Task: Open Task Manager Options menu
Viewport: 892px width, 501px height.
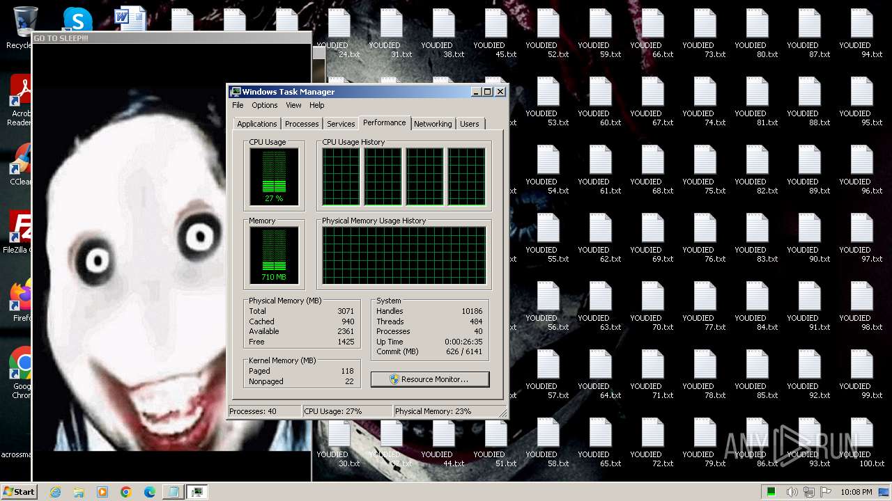Action: pos(265,105)
